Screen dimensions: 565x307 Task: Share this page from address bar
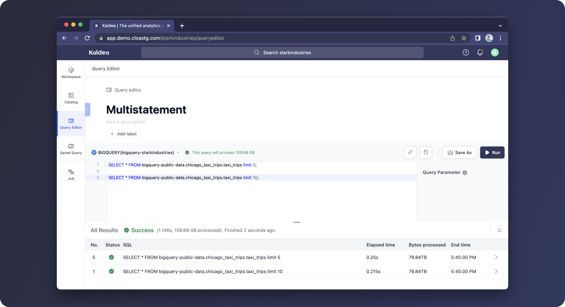point(452,38)
